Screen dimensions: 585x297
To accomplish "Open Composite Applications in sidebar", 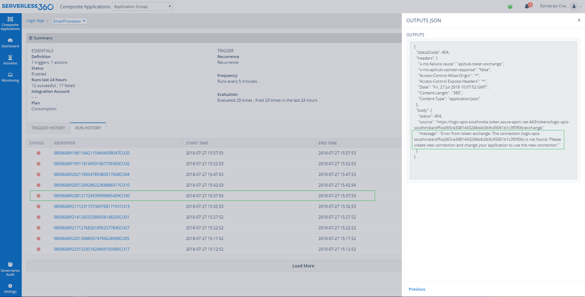I will click(x=10, y=23).
